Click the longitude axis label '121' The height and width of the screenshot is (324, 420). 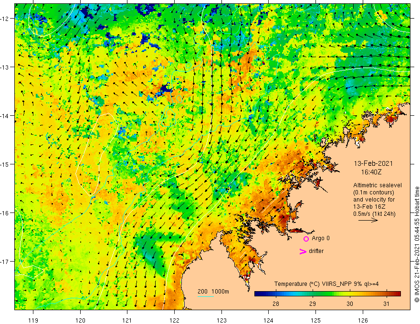coord(127,320)
